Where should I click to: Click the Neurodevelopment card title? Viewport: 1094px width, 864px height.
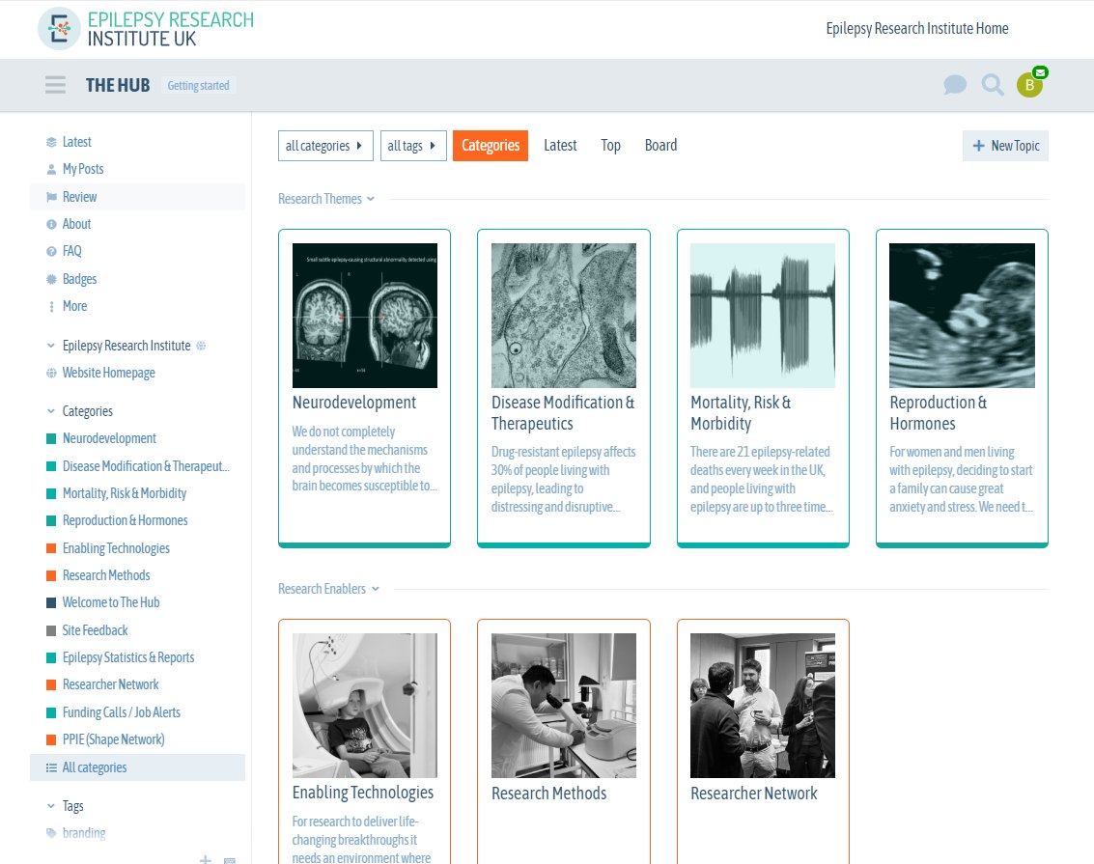click(x=354, y=404)
